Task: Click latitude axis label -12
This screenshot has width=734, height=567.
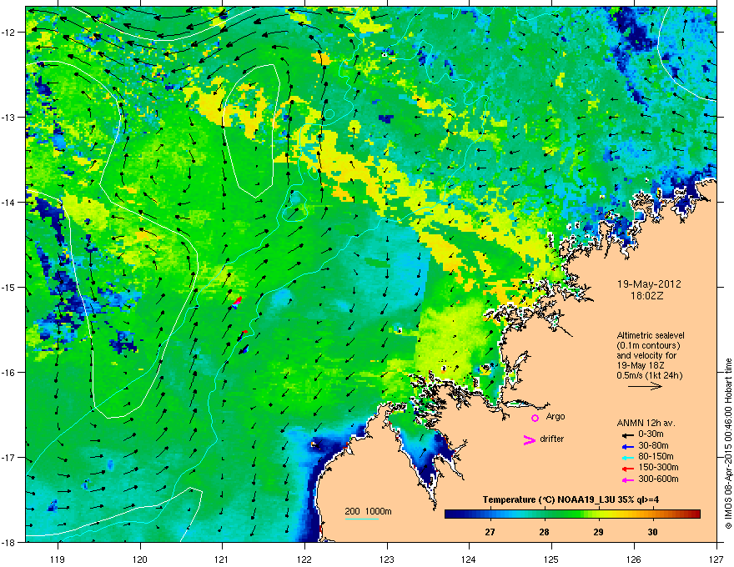Action: pyautogui.click(x=8, y=33)
